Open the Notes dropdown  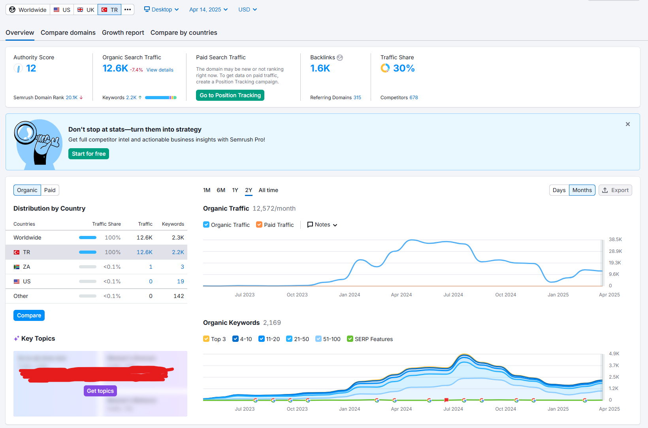[322, 224]
